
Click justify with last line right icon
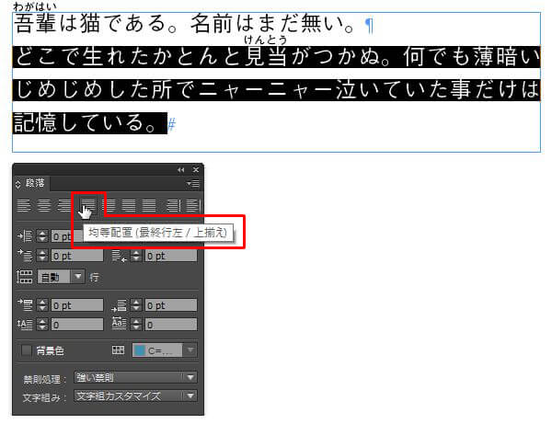(x=129, y=205)
